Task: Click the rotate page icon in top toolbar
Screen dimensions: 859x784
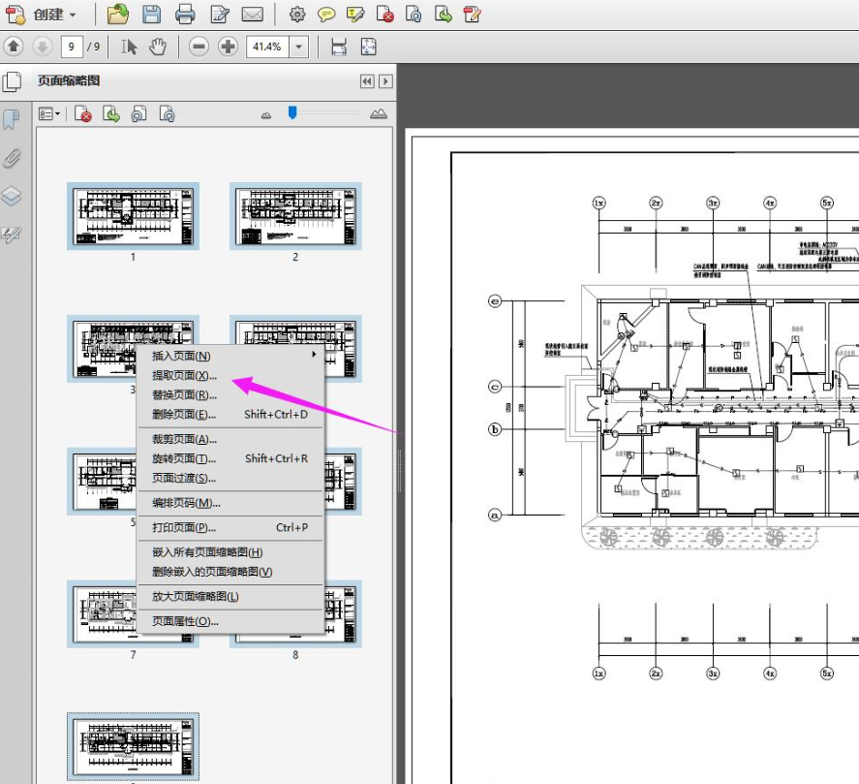Action: click(414, 15)
